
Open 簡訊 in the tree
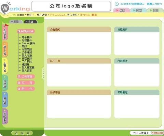pos(24,46)
